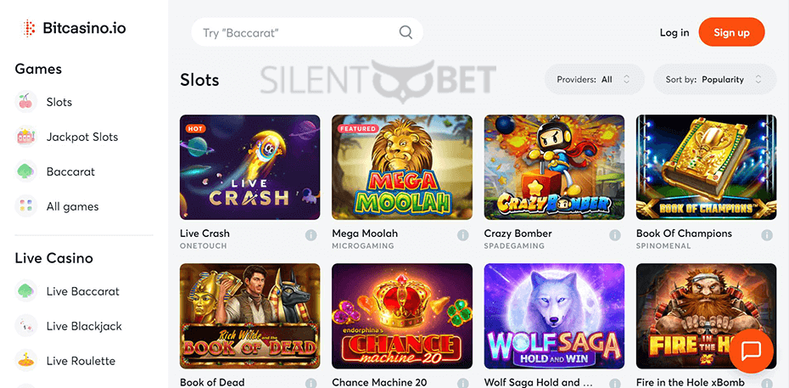
Task: Click the Jackpot Slots machine icon
Action: [25, 137]
